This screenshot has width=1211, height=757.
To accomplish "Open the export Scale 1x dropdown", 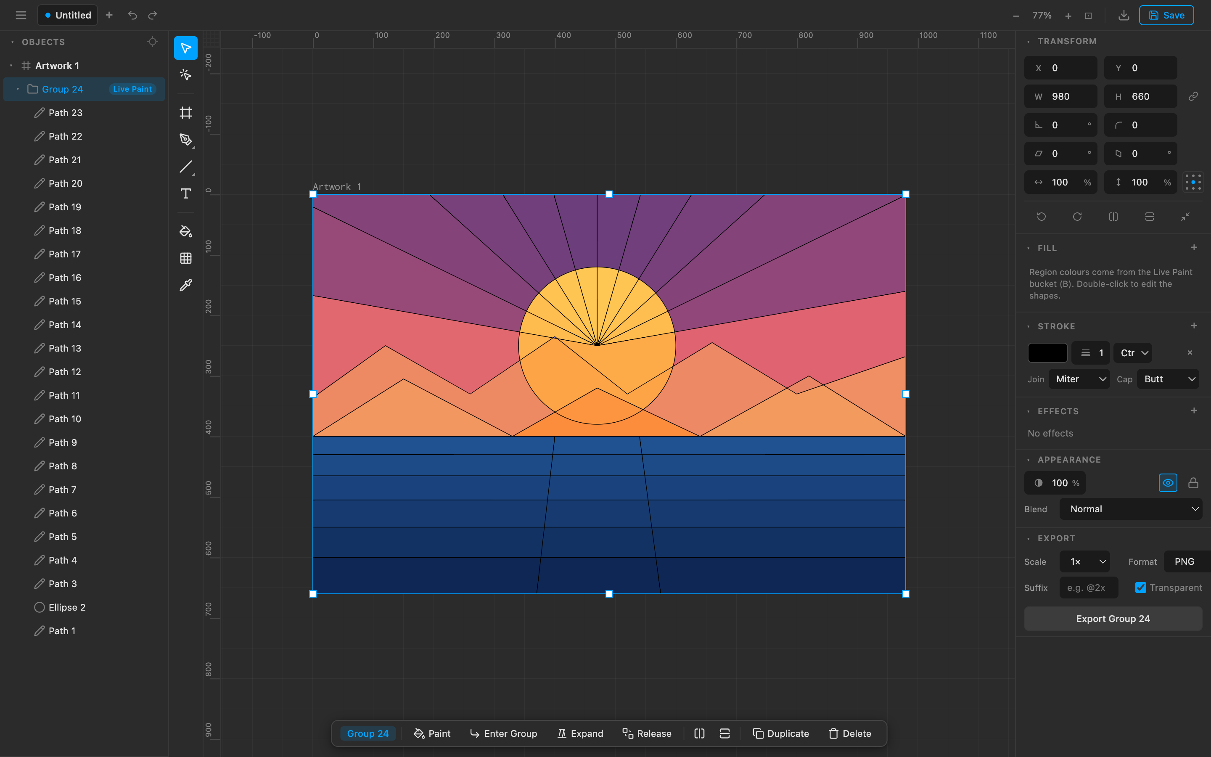I will coord(1085,562).
